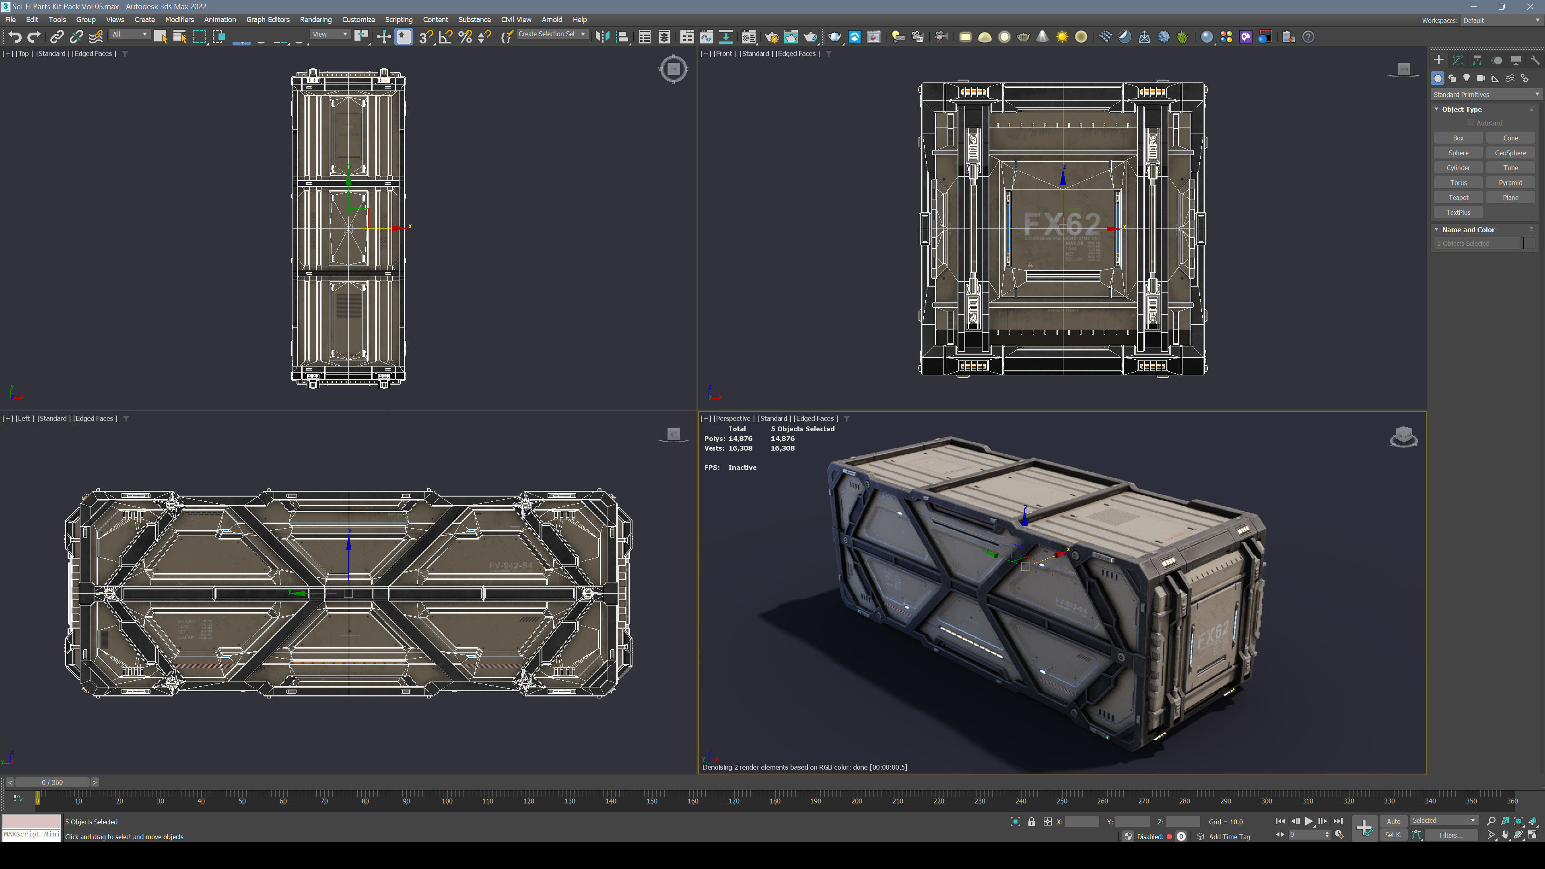Toggle Set K. key mode

click(x=1393, y=835)
